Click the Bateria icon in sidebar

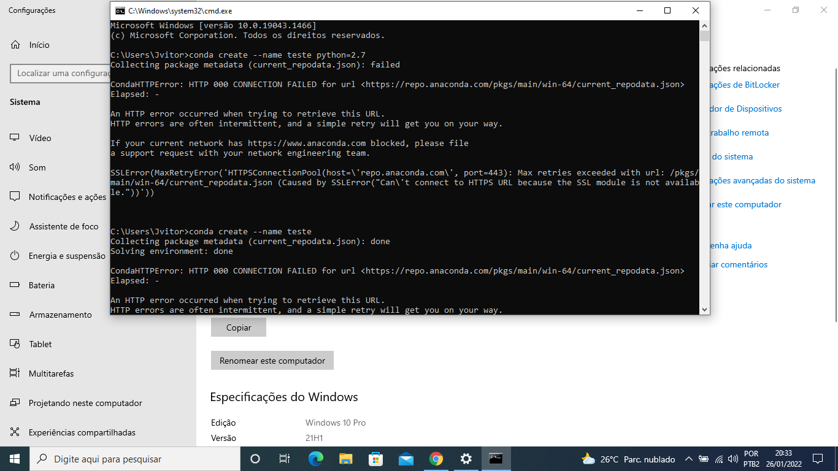pos(15,285)
